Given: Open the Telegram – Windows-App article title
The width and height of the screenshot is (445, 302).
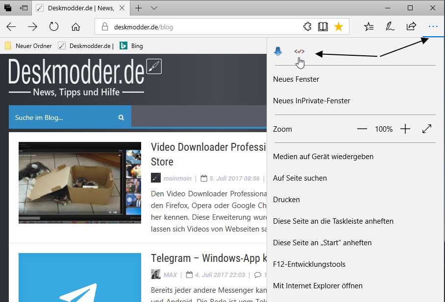Looking at the screenshot, I should tap(209, 258).
